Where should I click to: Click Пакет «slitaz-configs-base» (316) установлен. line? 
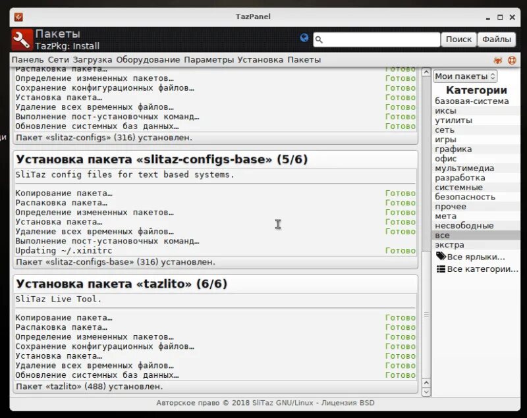(115, 262)
